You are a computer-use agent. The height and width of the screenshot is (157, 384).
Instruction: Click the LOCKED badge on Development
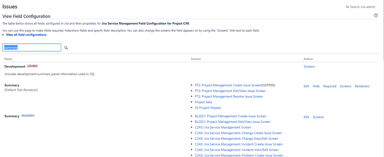pyautogui.click(x=33, y=66)
